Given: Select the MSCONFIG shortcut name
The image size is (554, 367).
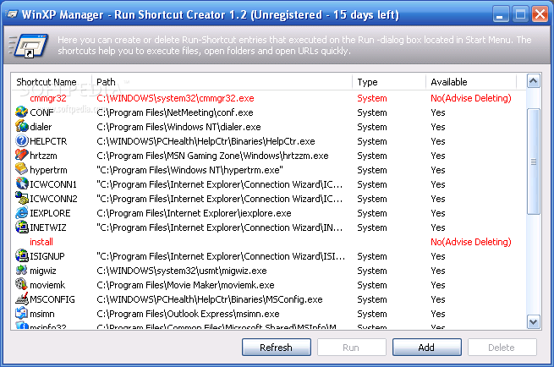Looking at the screenshot, I should tap(52, 299).
